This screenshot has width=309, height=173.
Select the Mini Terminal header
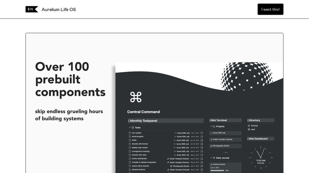tap(225, 120)
